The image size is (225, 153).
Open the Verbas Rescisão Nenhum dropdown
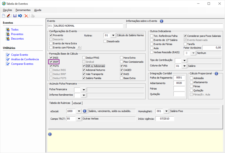pos(193,53)
